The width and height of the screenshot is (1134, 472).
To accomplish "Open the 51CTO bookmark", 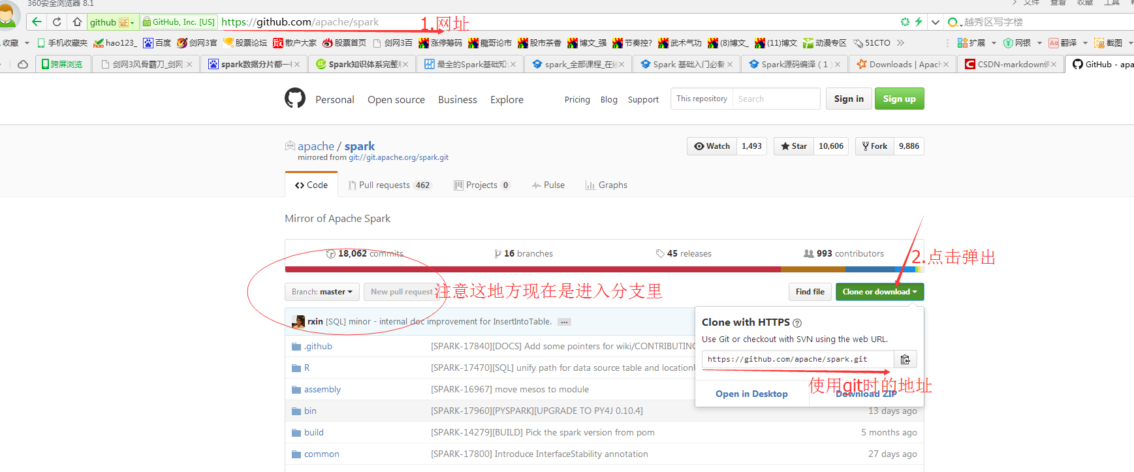I will click(872, 42).
